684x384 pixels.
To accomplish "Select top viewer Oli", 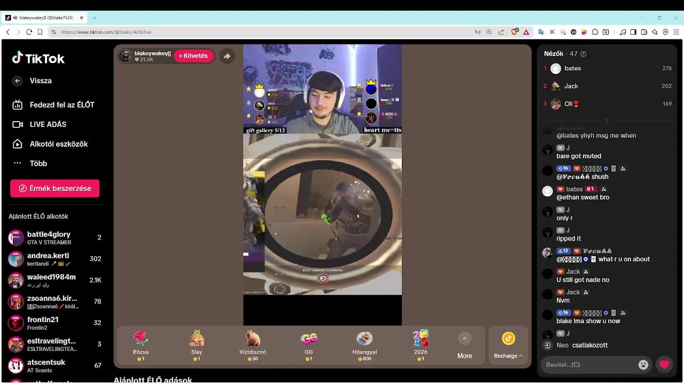I will click(x=608, y=104).
